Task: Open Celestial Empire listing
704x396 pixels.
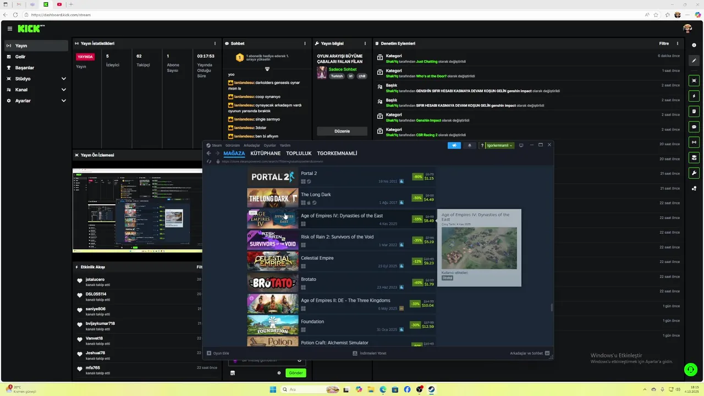Action: (342, 262)
